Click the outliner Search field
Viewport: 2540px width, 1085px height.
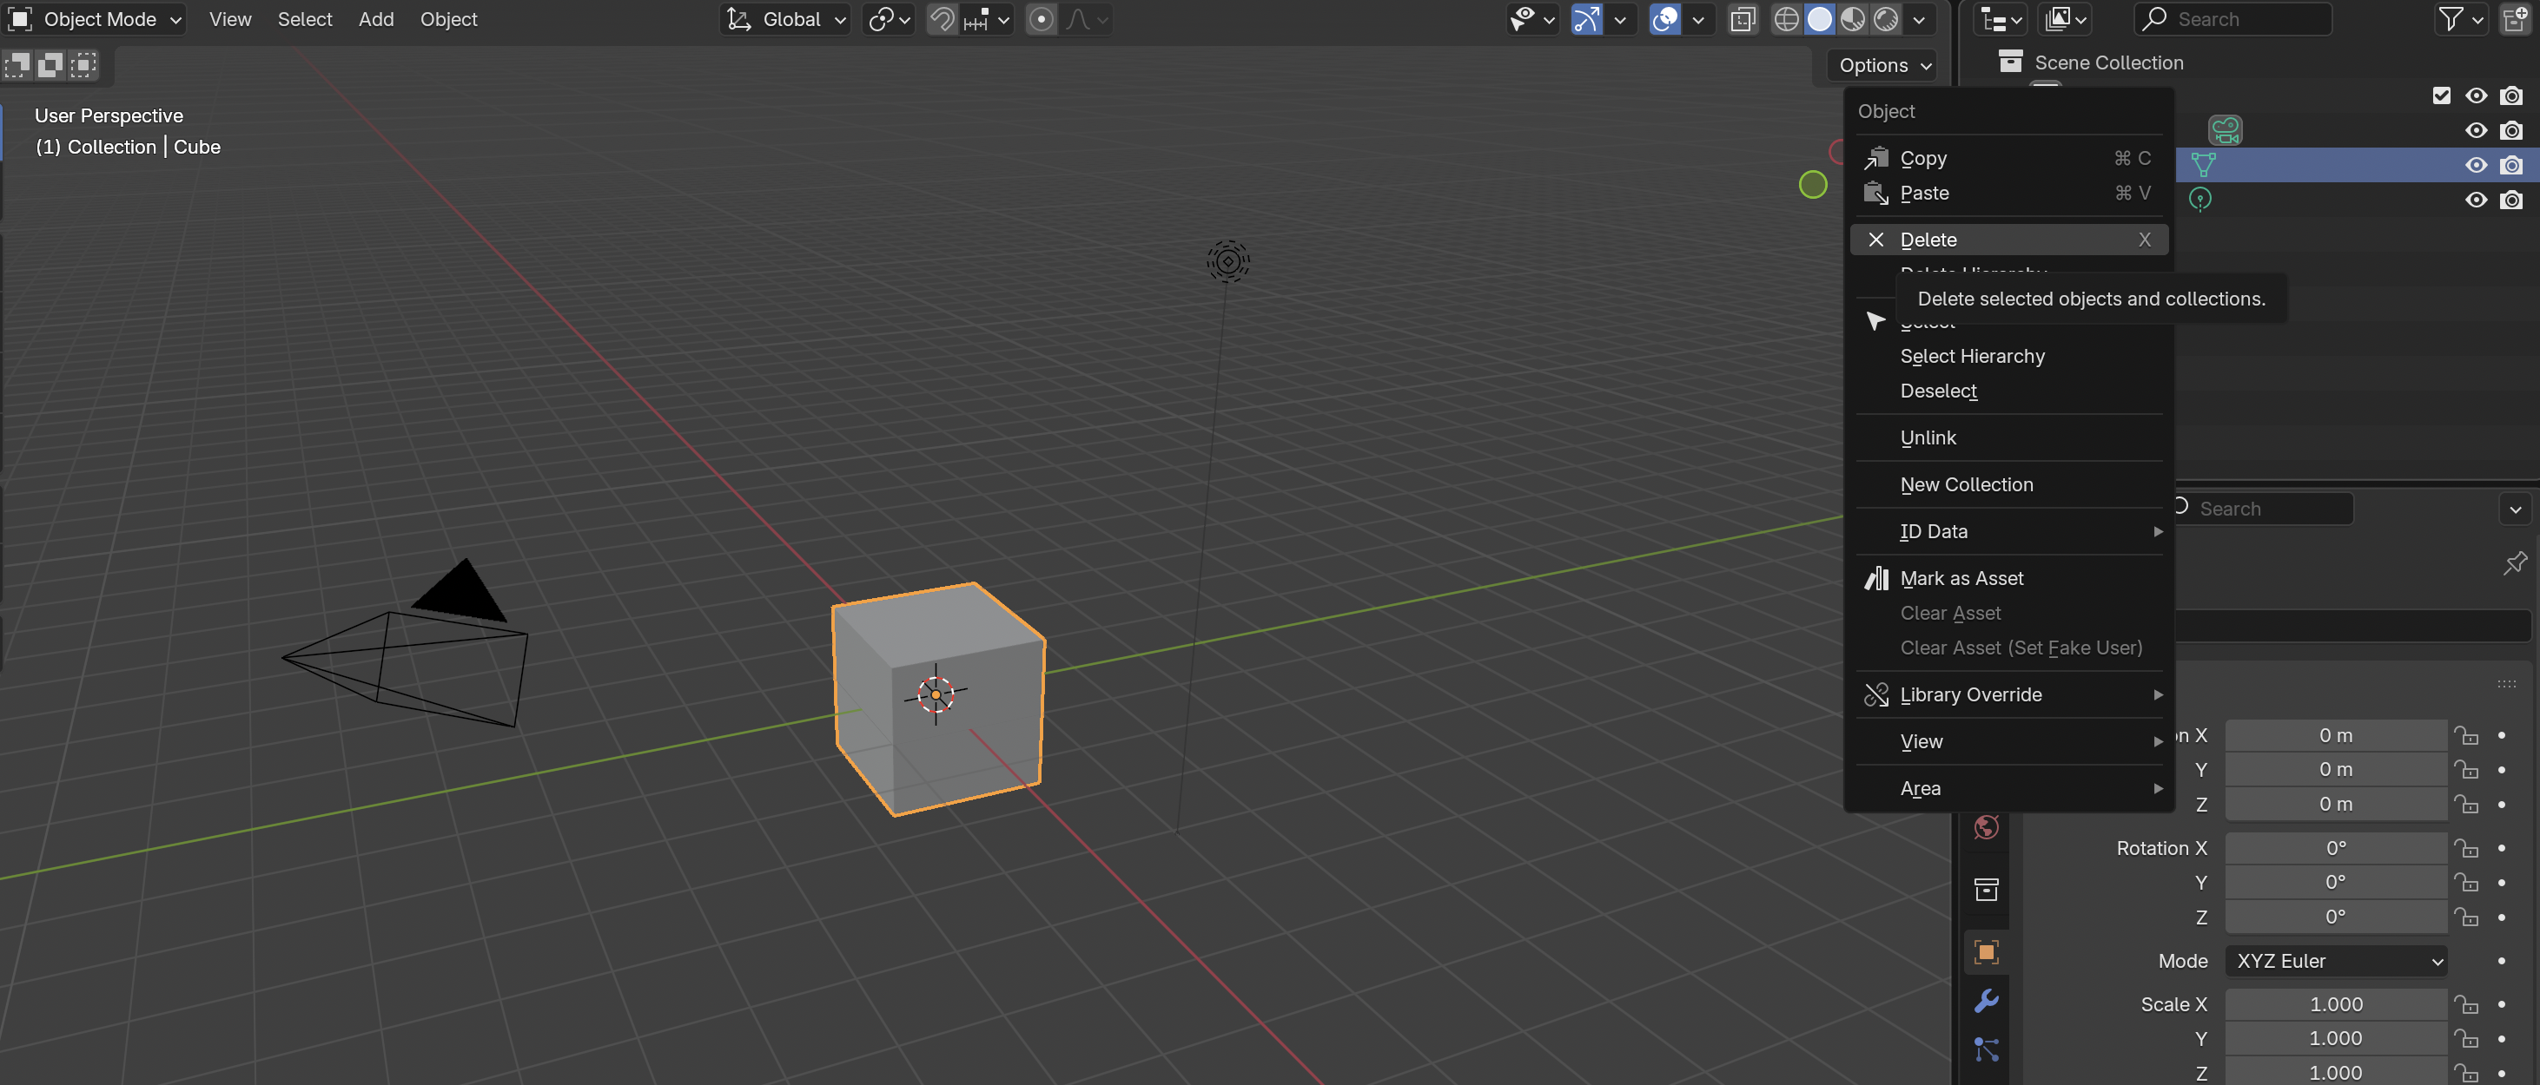tap(2232, 19)
